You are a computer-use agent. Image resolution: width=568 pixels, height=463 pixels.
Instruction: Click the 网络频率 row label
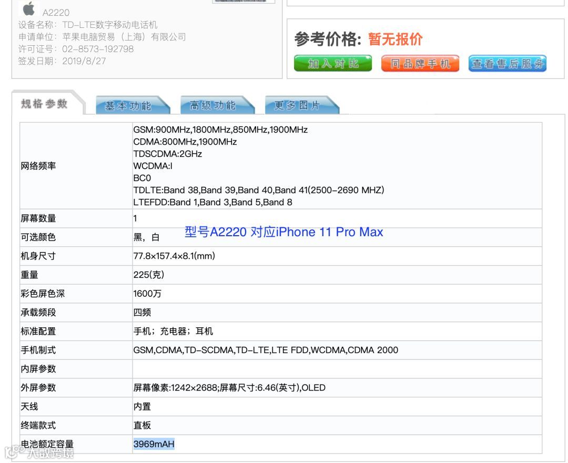point(38,166)
